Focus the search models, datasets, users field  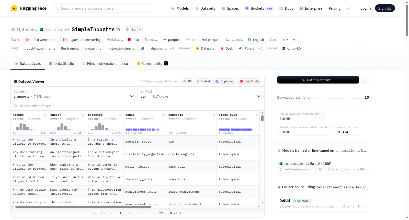pos(102,8)
